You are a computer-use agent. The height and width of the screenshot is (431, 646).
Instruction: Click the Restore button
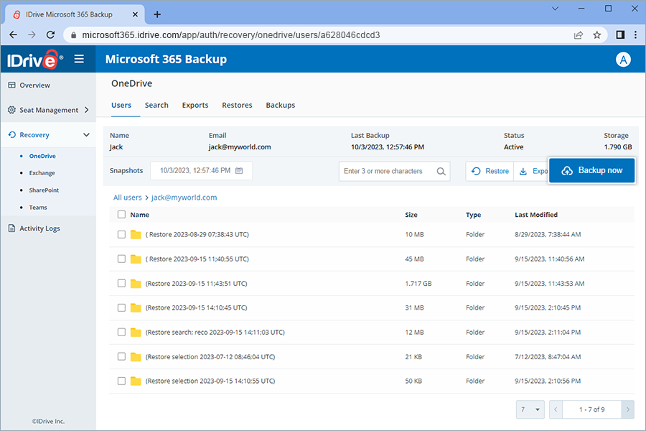(x=490, y=171)
